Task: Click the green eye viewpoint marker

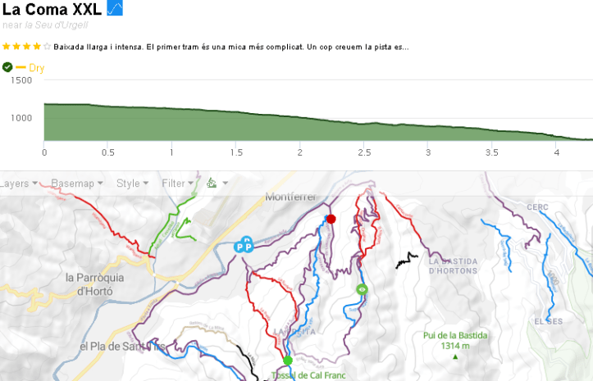Action: coord(362,289)
